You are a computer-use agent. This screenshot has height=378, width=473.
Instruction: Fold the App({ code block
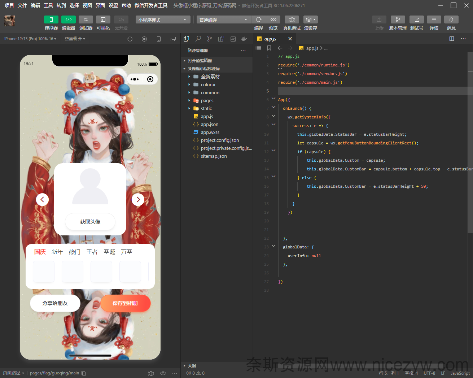pos(273,99)
